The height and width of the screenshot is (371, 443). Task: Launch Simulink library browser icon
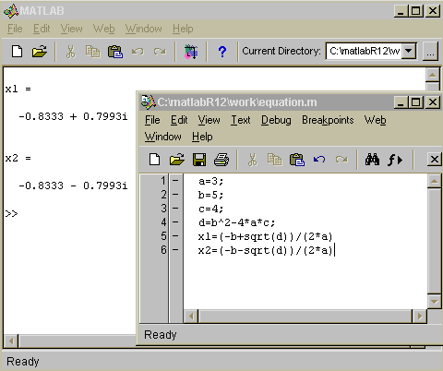[191, 52]
